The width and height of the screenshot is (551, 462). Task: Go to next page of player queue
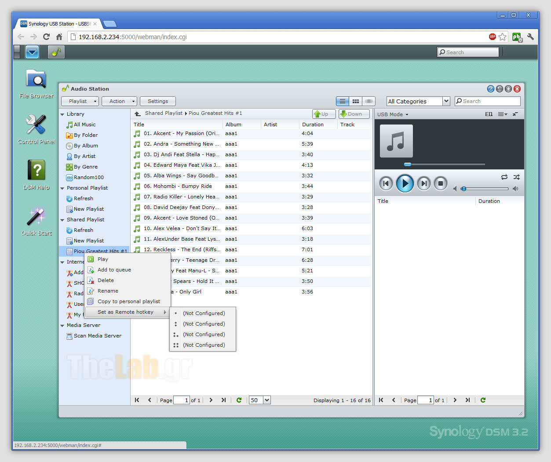[x=455, y=400]
